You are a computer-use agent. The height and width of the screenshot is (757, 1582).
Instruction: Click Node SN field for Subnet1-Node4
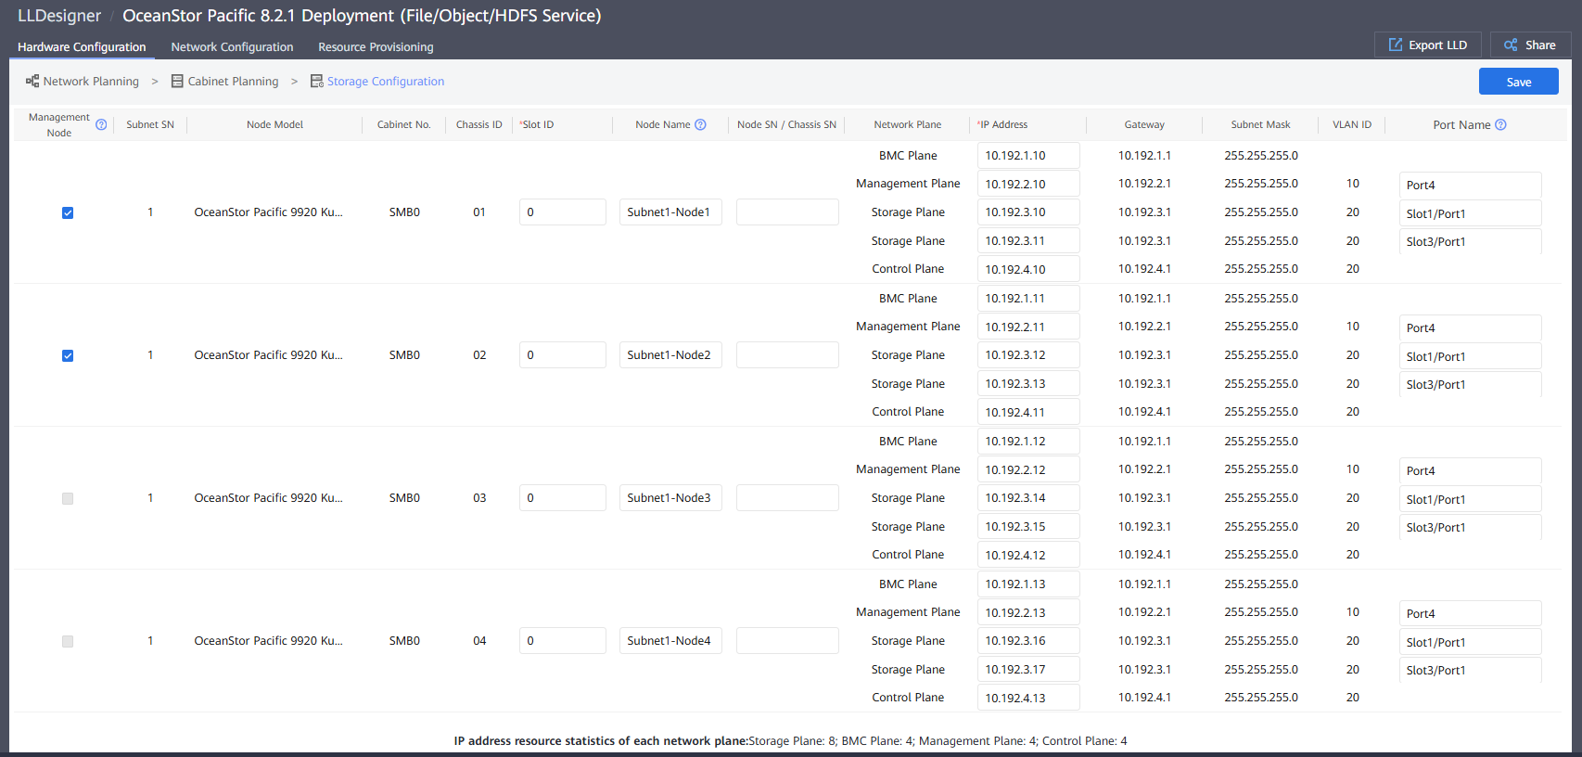pyautogui.click(x=786, y=641)
